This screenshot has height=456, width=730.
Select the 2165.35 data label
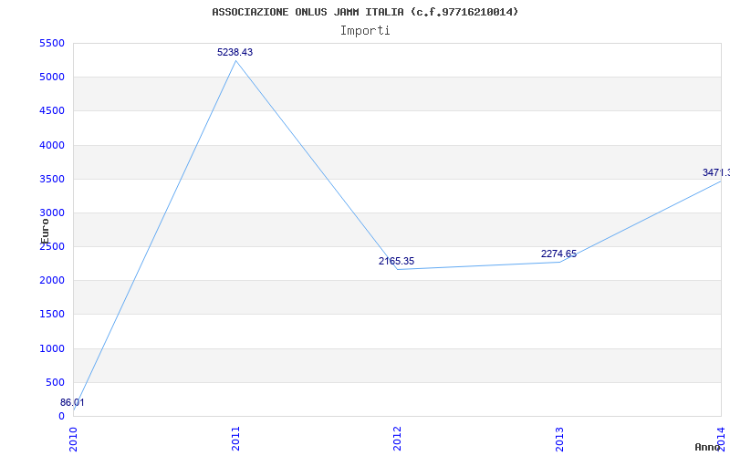click(x=396, y=261)
